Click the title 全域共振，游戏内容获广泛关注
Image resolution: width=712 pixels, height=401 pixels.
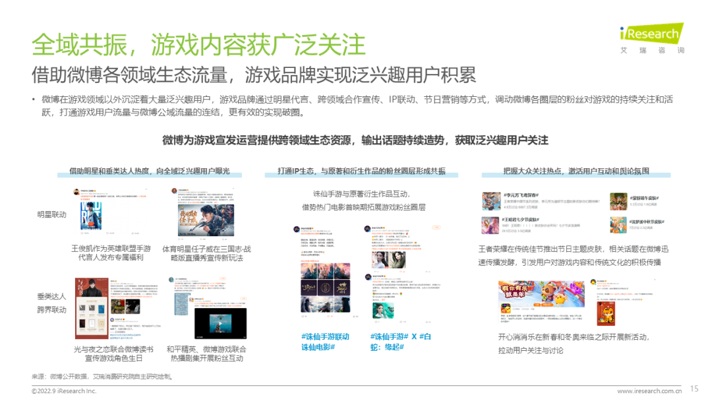[x=198, y=44]
